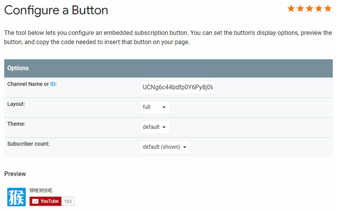
Task: Expand the Theme dropdown
Action: pyautogui.click(x=155, y=127)
